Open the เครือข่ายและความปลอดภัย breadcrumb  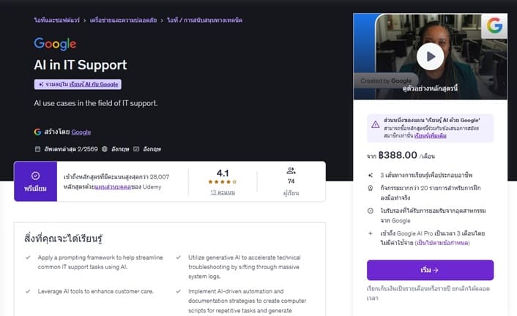pyautogui.click(x=123, y=20)
